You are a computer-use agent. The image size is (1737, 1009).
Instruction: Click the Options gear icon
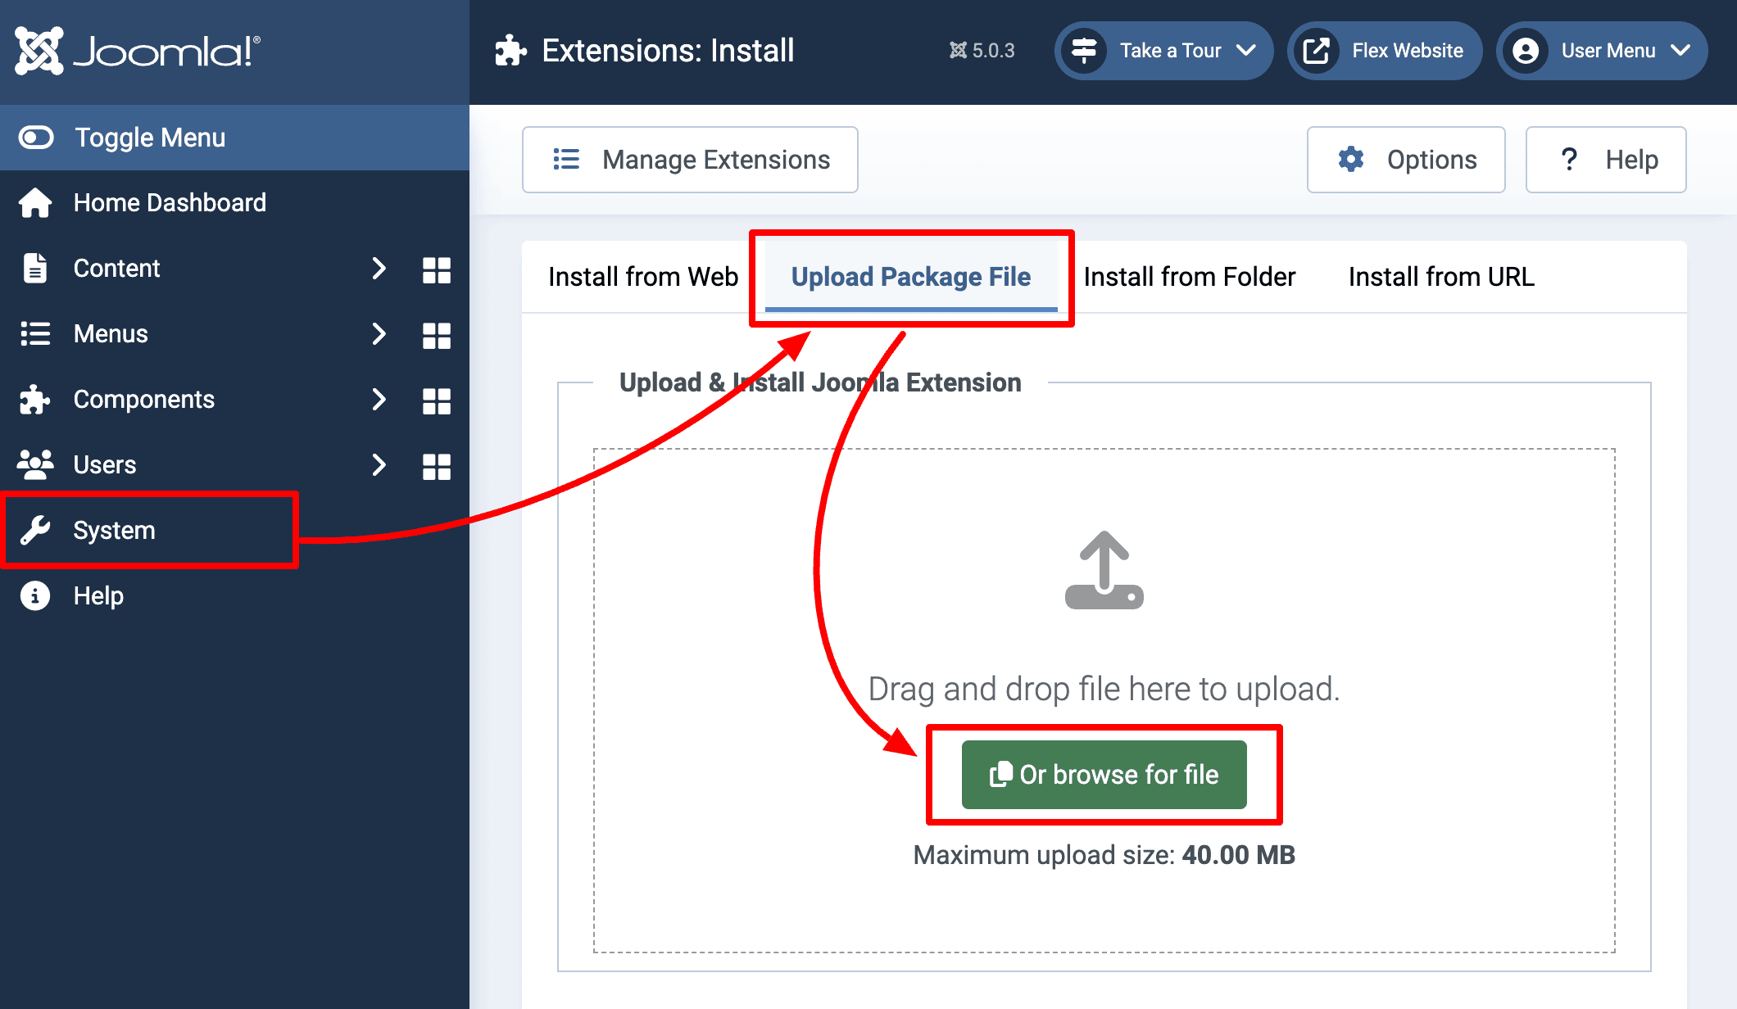click(1351, 159)
